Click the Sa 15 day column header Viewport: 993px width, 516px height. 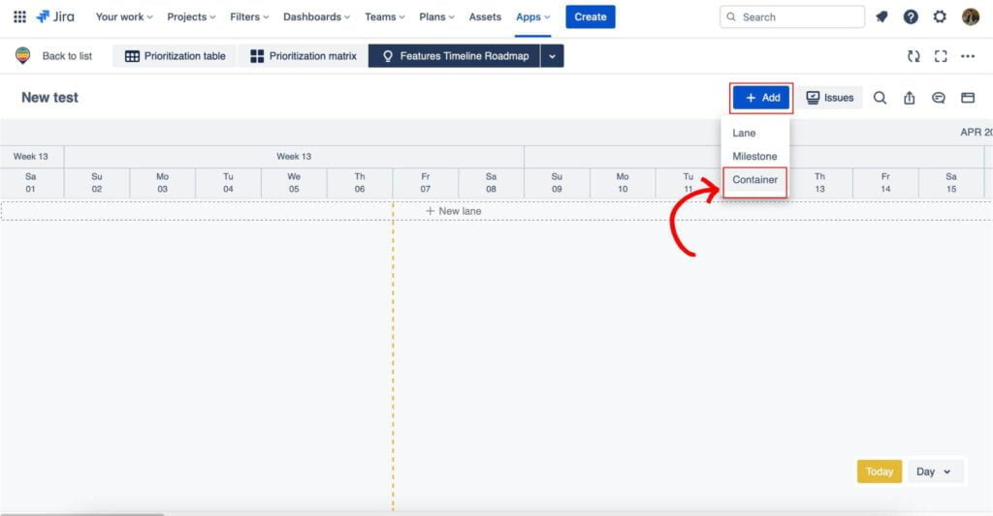[951, 183]
